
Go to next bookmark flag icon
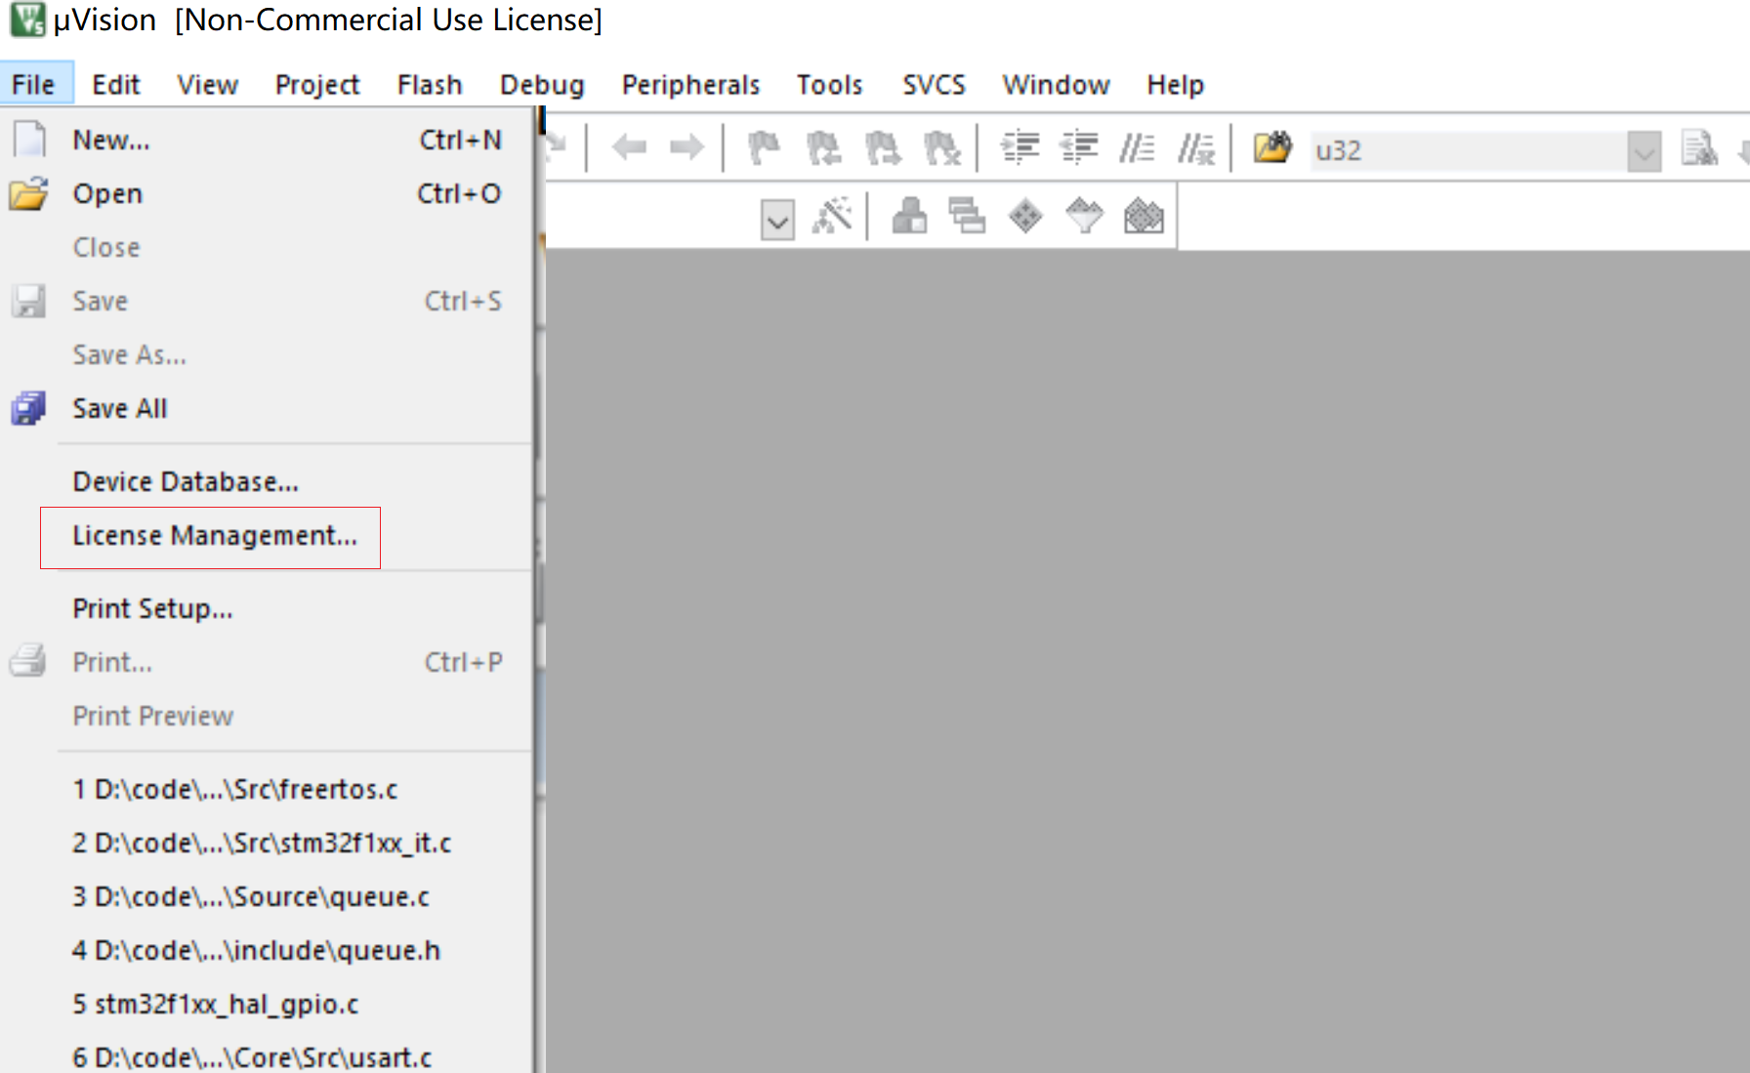883,148
